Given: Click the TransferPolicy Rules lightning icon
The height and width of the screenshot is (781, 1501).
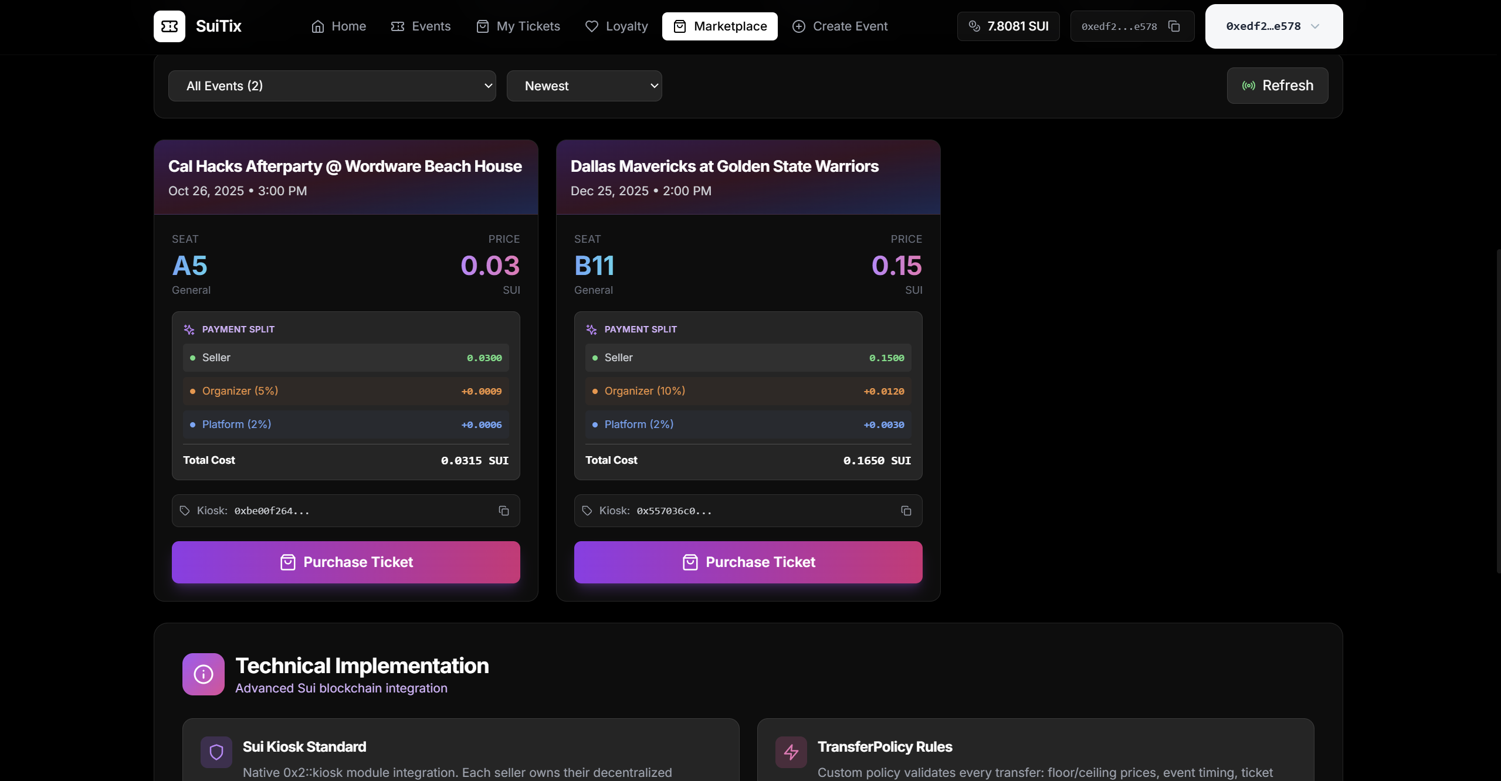Looking at the screenshot, I should click(x=791, y=752).
